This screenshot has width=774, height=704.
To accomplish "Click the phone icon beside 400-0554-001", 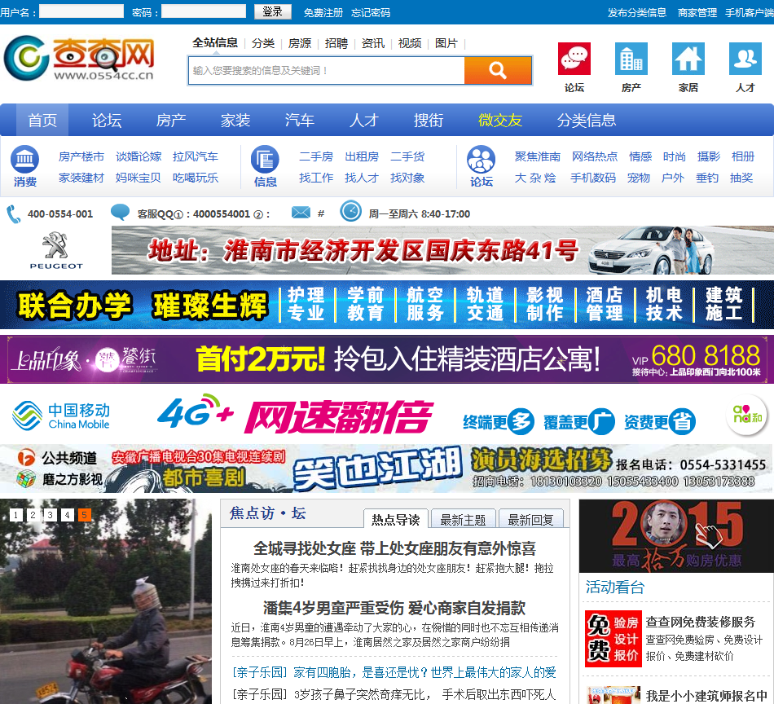I will [13, 214].
